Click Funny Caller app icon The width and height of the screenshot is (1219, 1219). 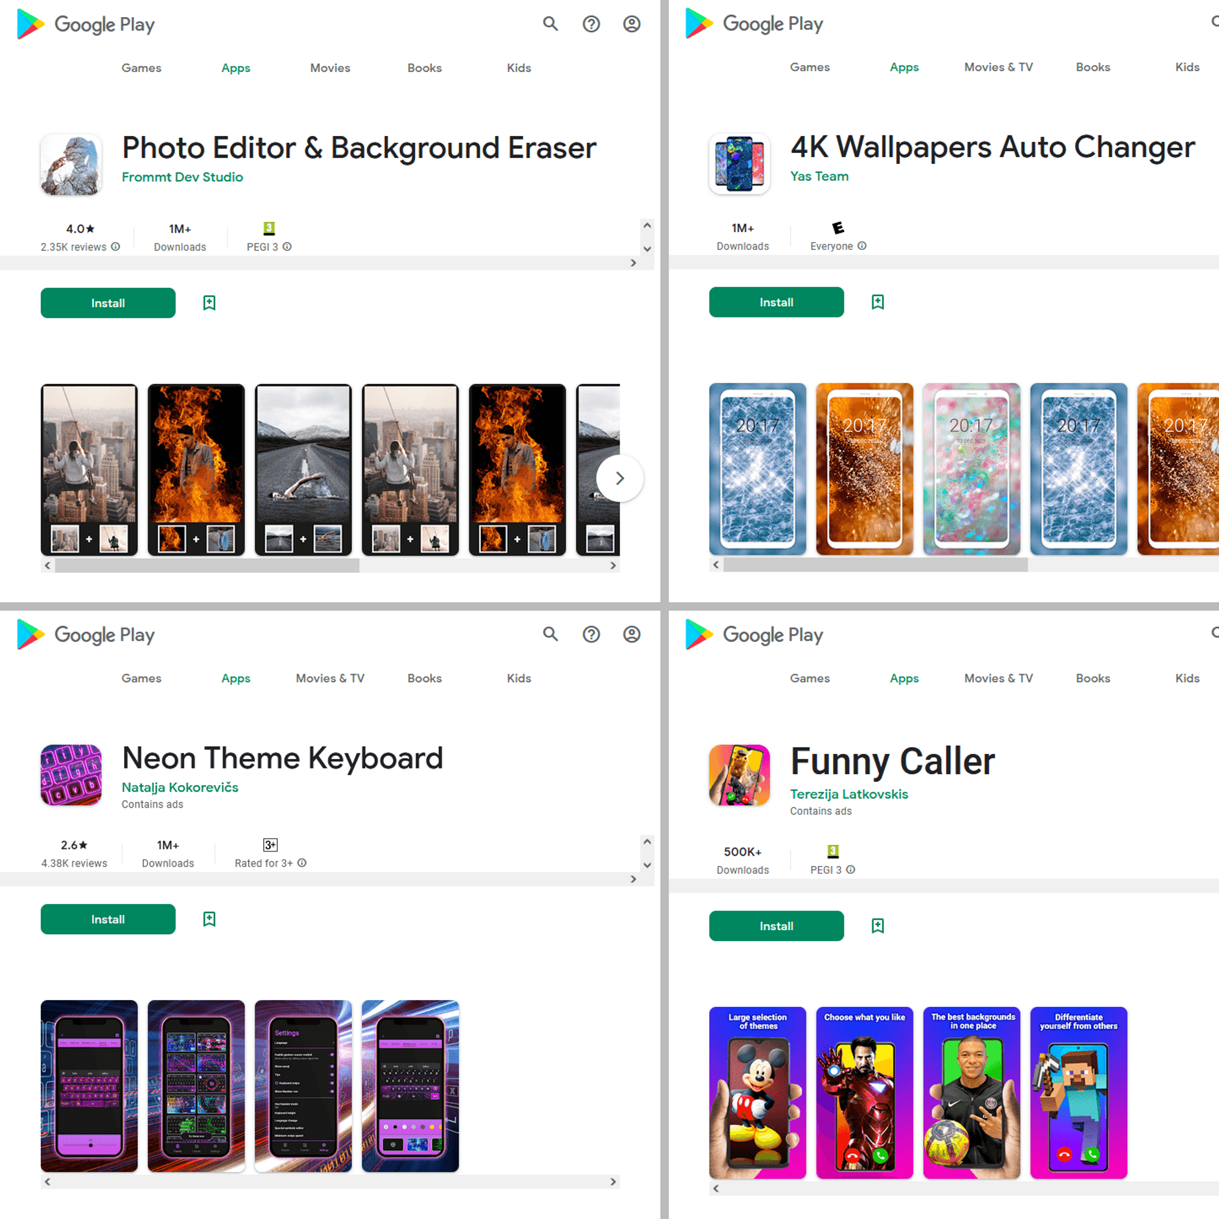click(739, 775)
